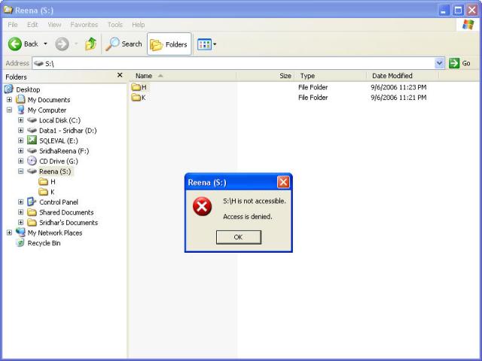482x361 pixels.
Task: Click the My Documents folder icon
Action: (x=20, y=99)
